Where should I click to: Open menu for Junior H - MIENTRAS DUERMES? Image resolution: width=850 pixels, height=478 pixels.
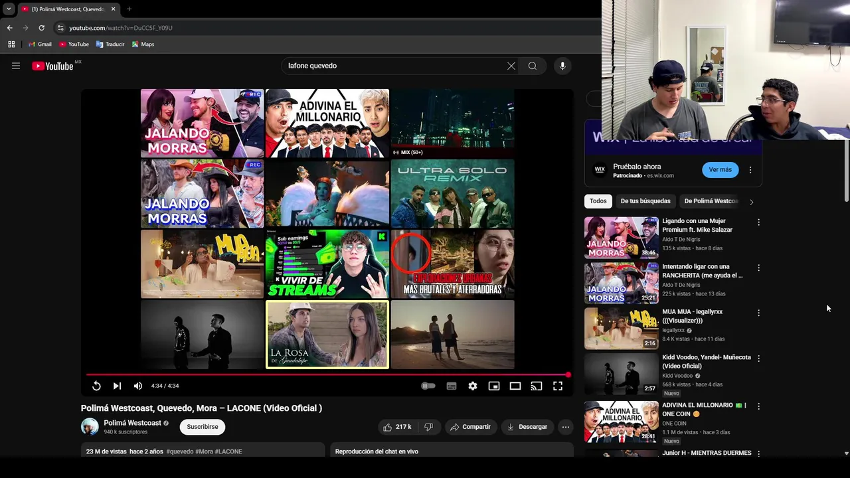point(758,453)
